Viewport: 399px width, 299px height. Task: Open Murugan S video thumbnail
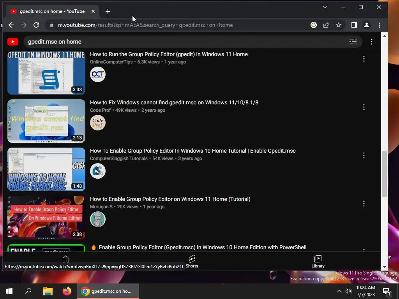[x=46, y=218]
